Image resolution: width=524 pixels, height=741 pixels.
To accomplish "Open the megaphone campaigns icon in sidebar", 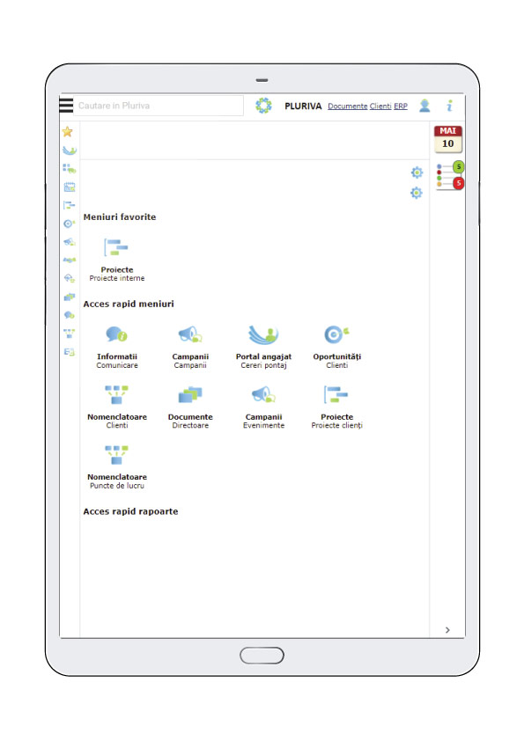I will (x=70, y=242).
